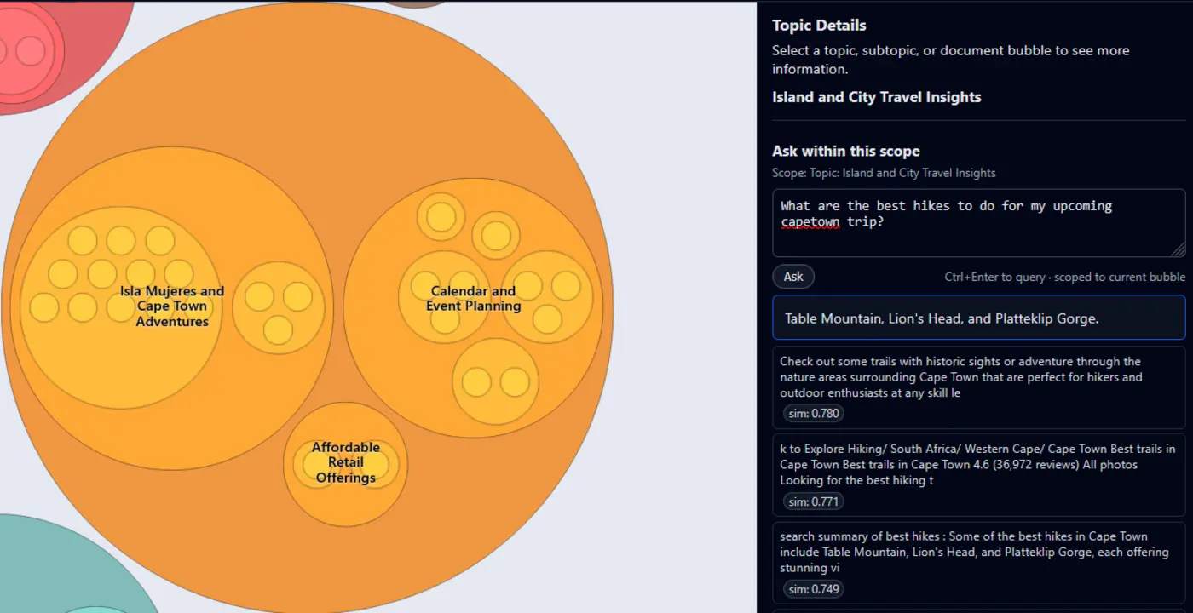Click the Island and City Travel Insights title
The height and width of the screenshot is (613, 1193).
[x=876, y=97]
